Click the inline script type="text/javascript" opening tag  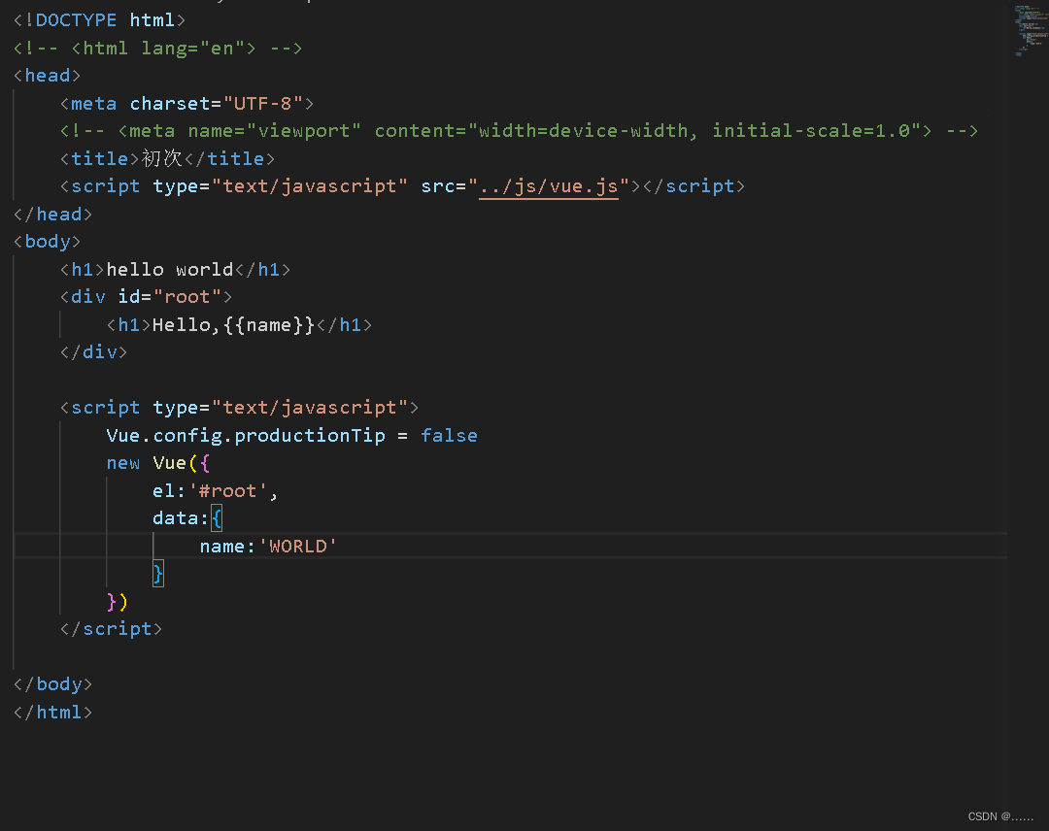(239, 408)
